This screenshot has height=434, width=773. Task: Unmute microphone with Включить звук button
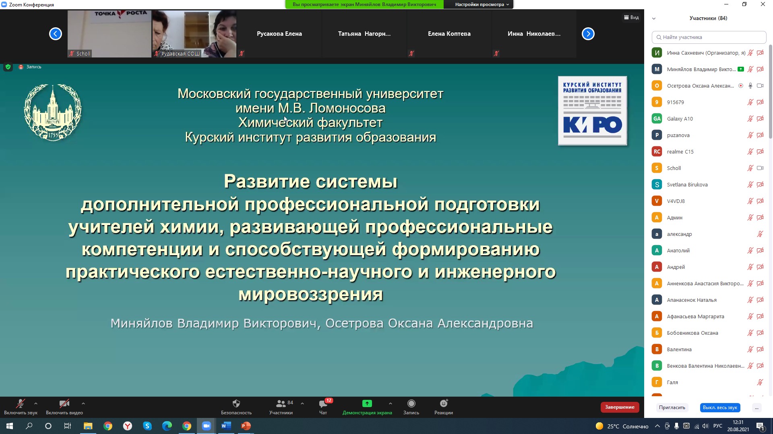click(21, 407)
